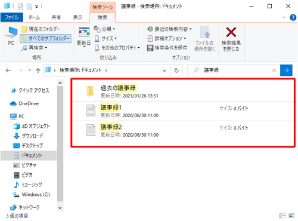Screen dimensions: 298x221
Task: Open Quick Access Toolbar customize dropdown
Action: [36, 7]
